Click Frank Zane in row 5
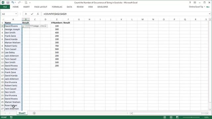The width and height of the screenshot is (212, 119). point(13,36)
